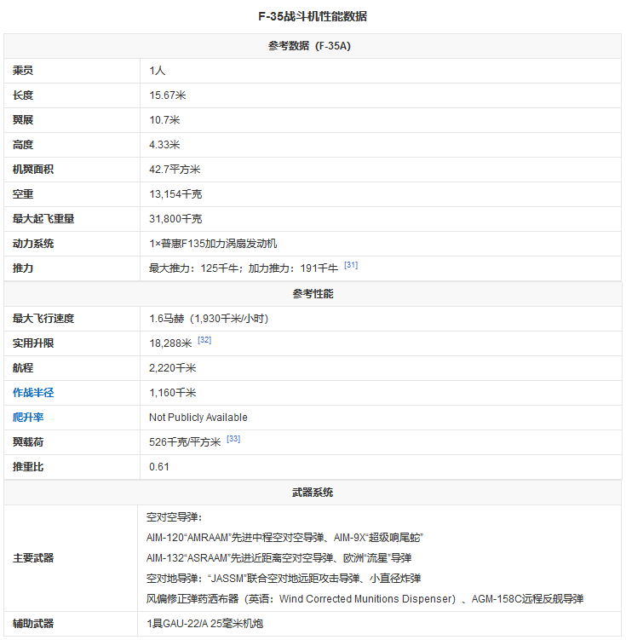The height and width of the screenshot is (640, 626).
Task: Select the value 18,288米
Action: tap(170, 343)
